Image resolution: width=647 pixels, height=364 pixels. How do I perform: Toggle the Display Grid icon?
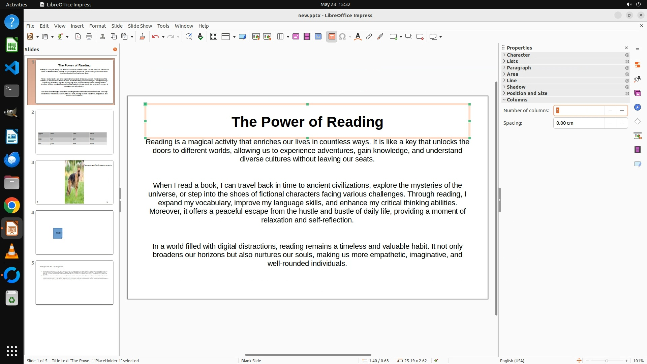coord(213,37)
